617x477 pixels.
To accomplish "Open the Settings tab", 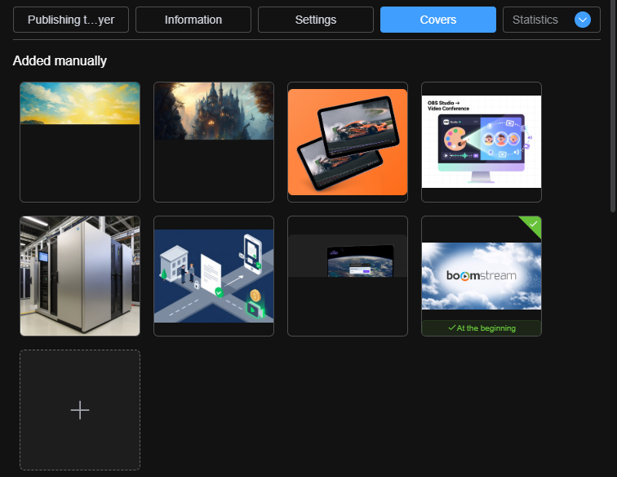I will 316,20.
